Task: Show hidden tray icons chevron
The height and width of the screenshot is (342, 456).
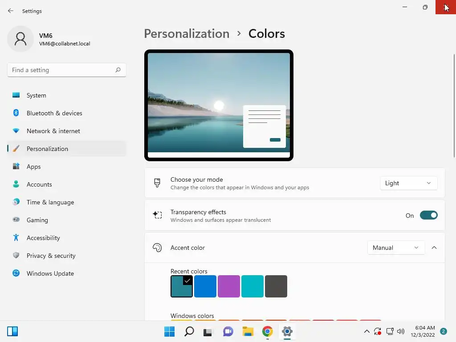Action: (367, 331)
